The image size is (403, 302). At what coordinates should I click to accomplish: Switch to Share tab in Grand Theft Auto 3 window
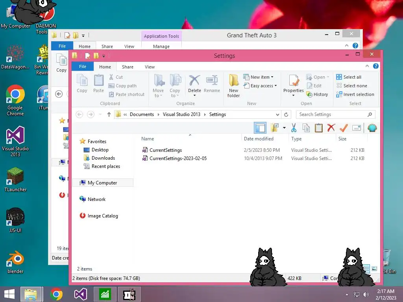pos(107,46)
